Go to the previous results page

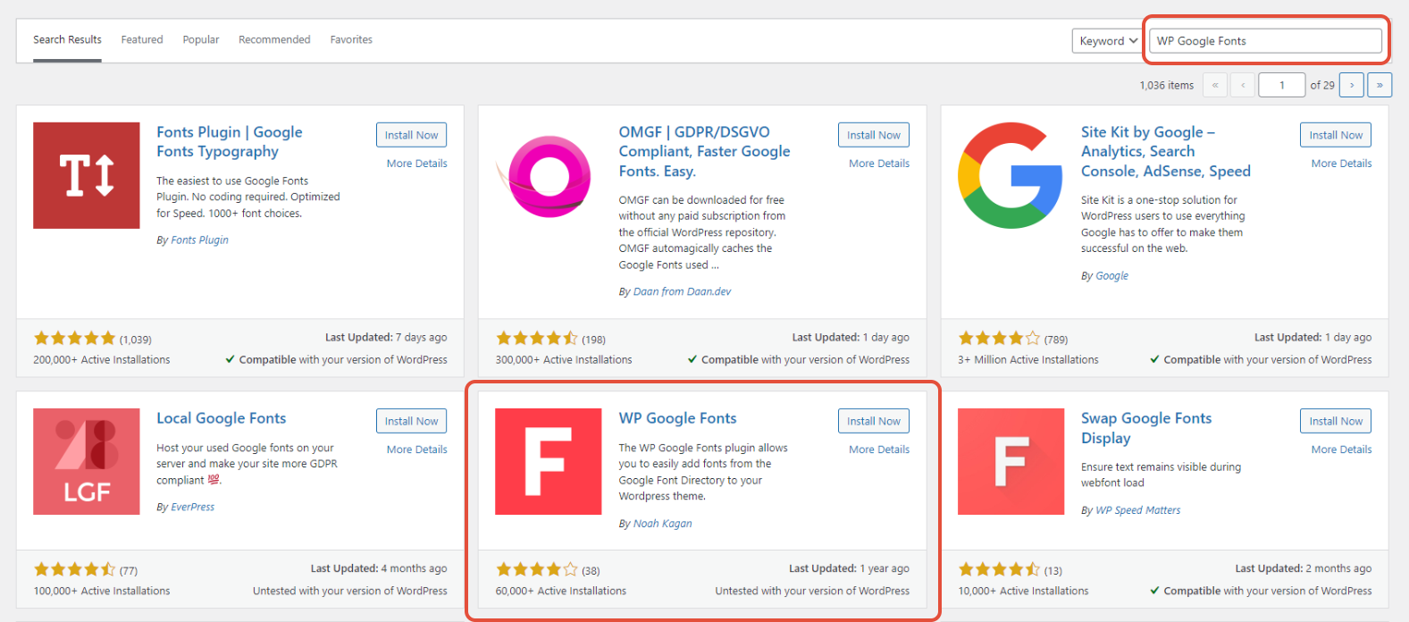[x=1242, y=85]
